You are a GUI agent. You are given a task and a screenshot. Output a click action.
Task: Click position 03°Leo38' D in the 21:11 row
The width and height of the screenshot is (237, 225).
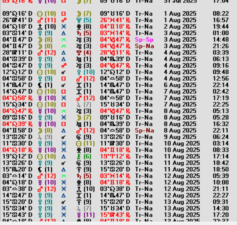click(x=115, y=189)
